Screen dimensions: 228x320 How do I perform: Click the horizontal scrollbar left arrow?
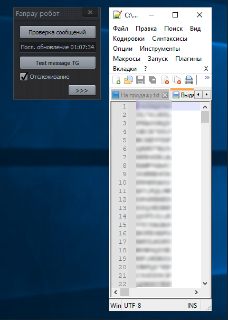(x=116, y=292)
